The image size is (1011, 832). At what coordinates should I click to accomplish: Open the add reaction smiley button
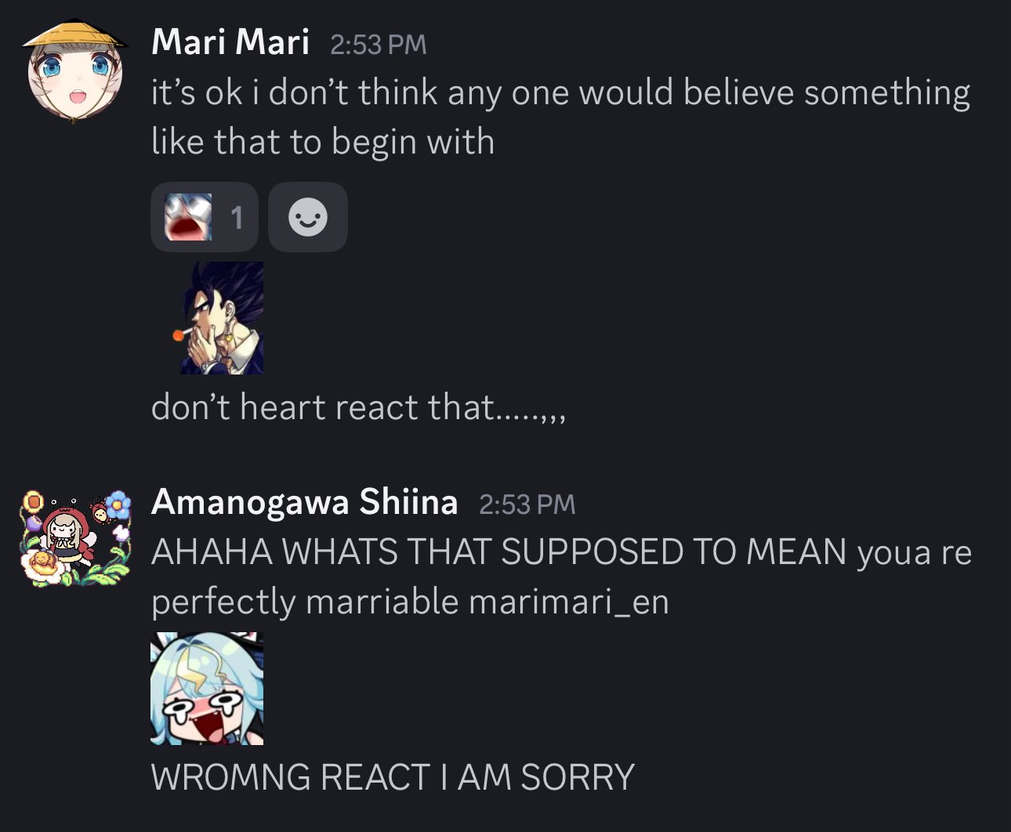coord(308,217)
